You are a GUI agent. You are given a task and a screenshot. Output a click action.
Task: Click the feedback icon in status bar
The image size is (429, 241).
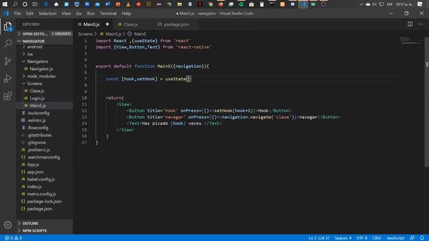tap(412, 238)
